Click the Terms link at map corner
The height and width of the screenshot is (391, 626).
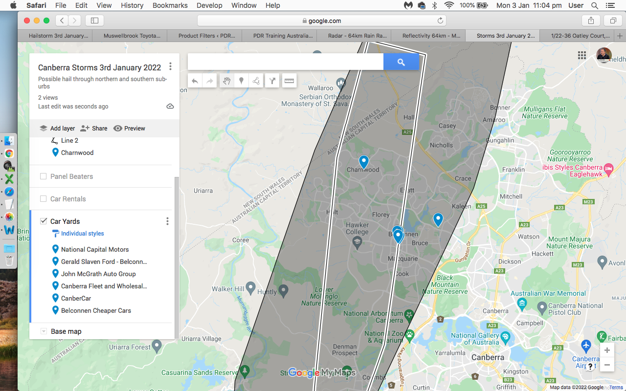point(616,388)
